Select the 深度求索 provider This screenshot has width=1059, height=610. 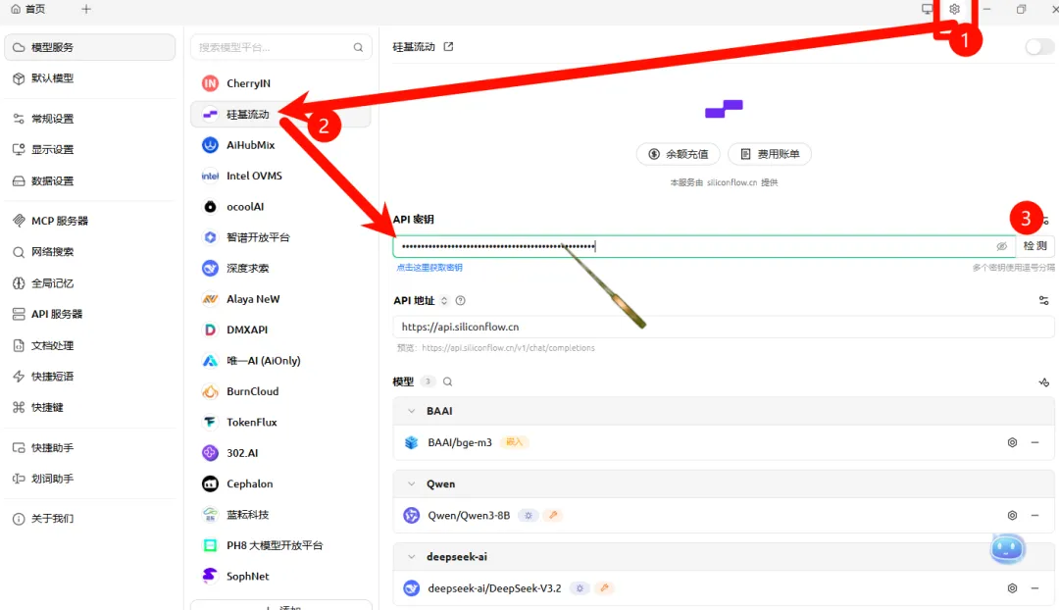coord(281,268)
